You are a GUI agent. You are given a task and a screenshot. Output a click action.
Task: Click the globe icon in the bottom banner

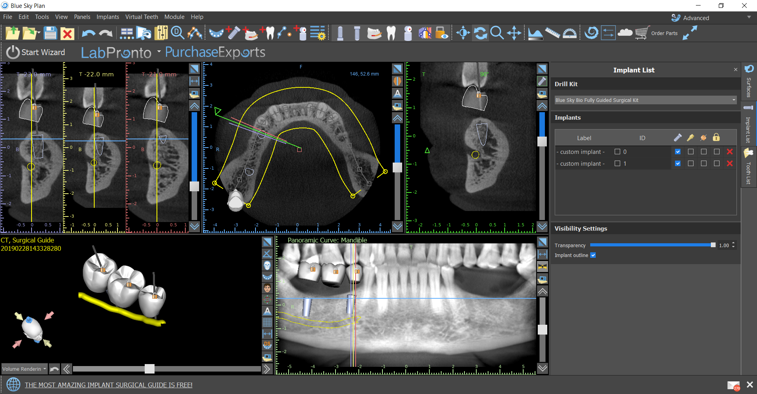coord(13,385)
